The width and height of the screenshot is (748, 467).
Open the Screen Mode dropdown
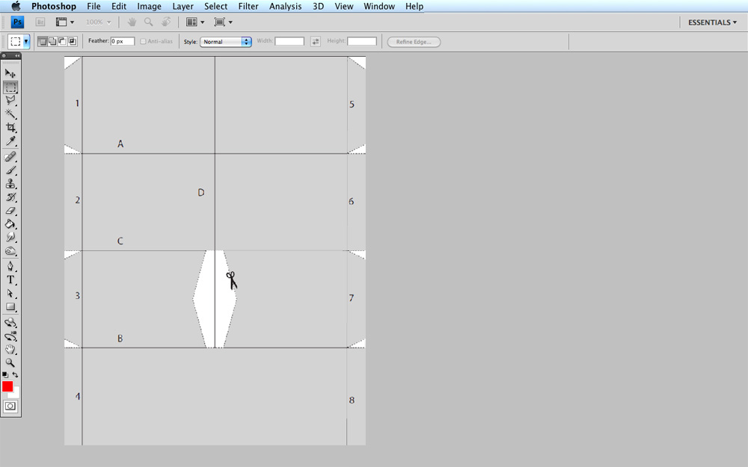(x=223, y=22)
